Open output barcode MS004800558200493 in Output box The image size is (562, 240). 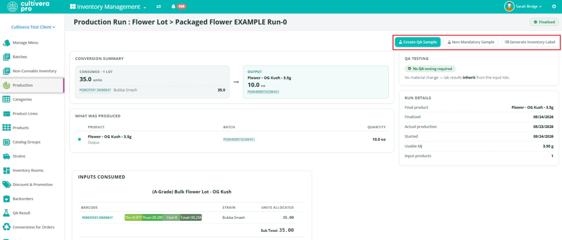click(x=263, y=92)
